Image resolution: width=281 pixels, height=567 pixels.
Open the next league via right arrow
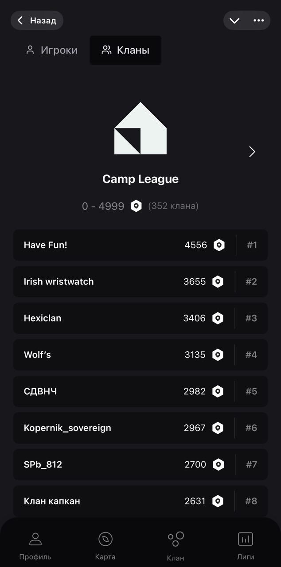[x=252, y=151]
